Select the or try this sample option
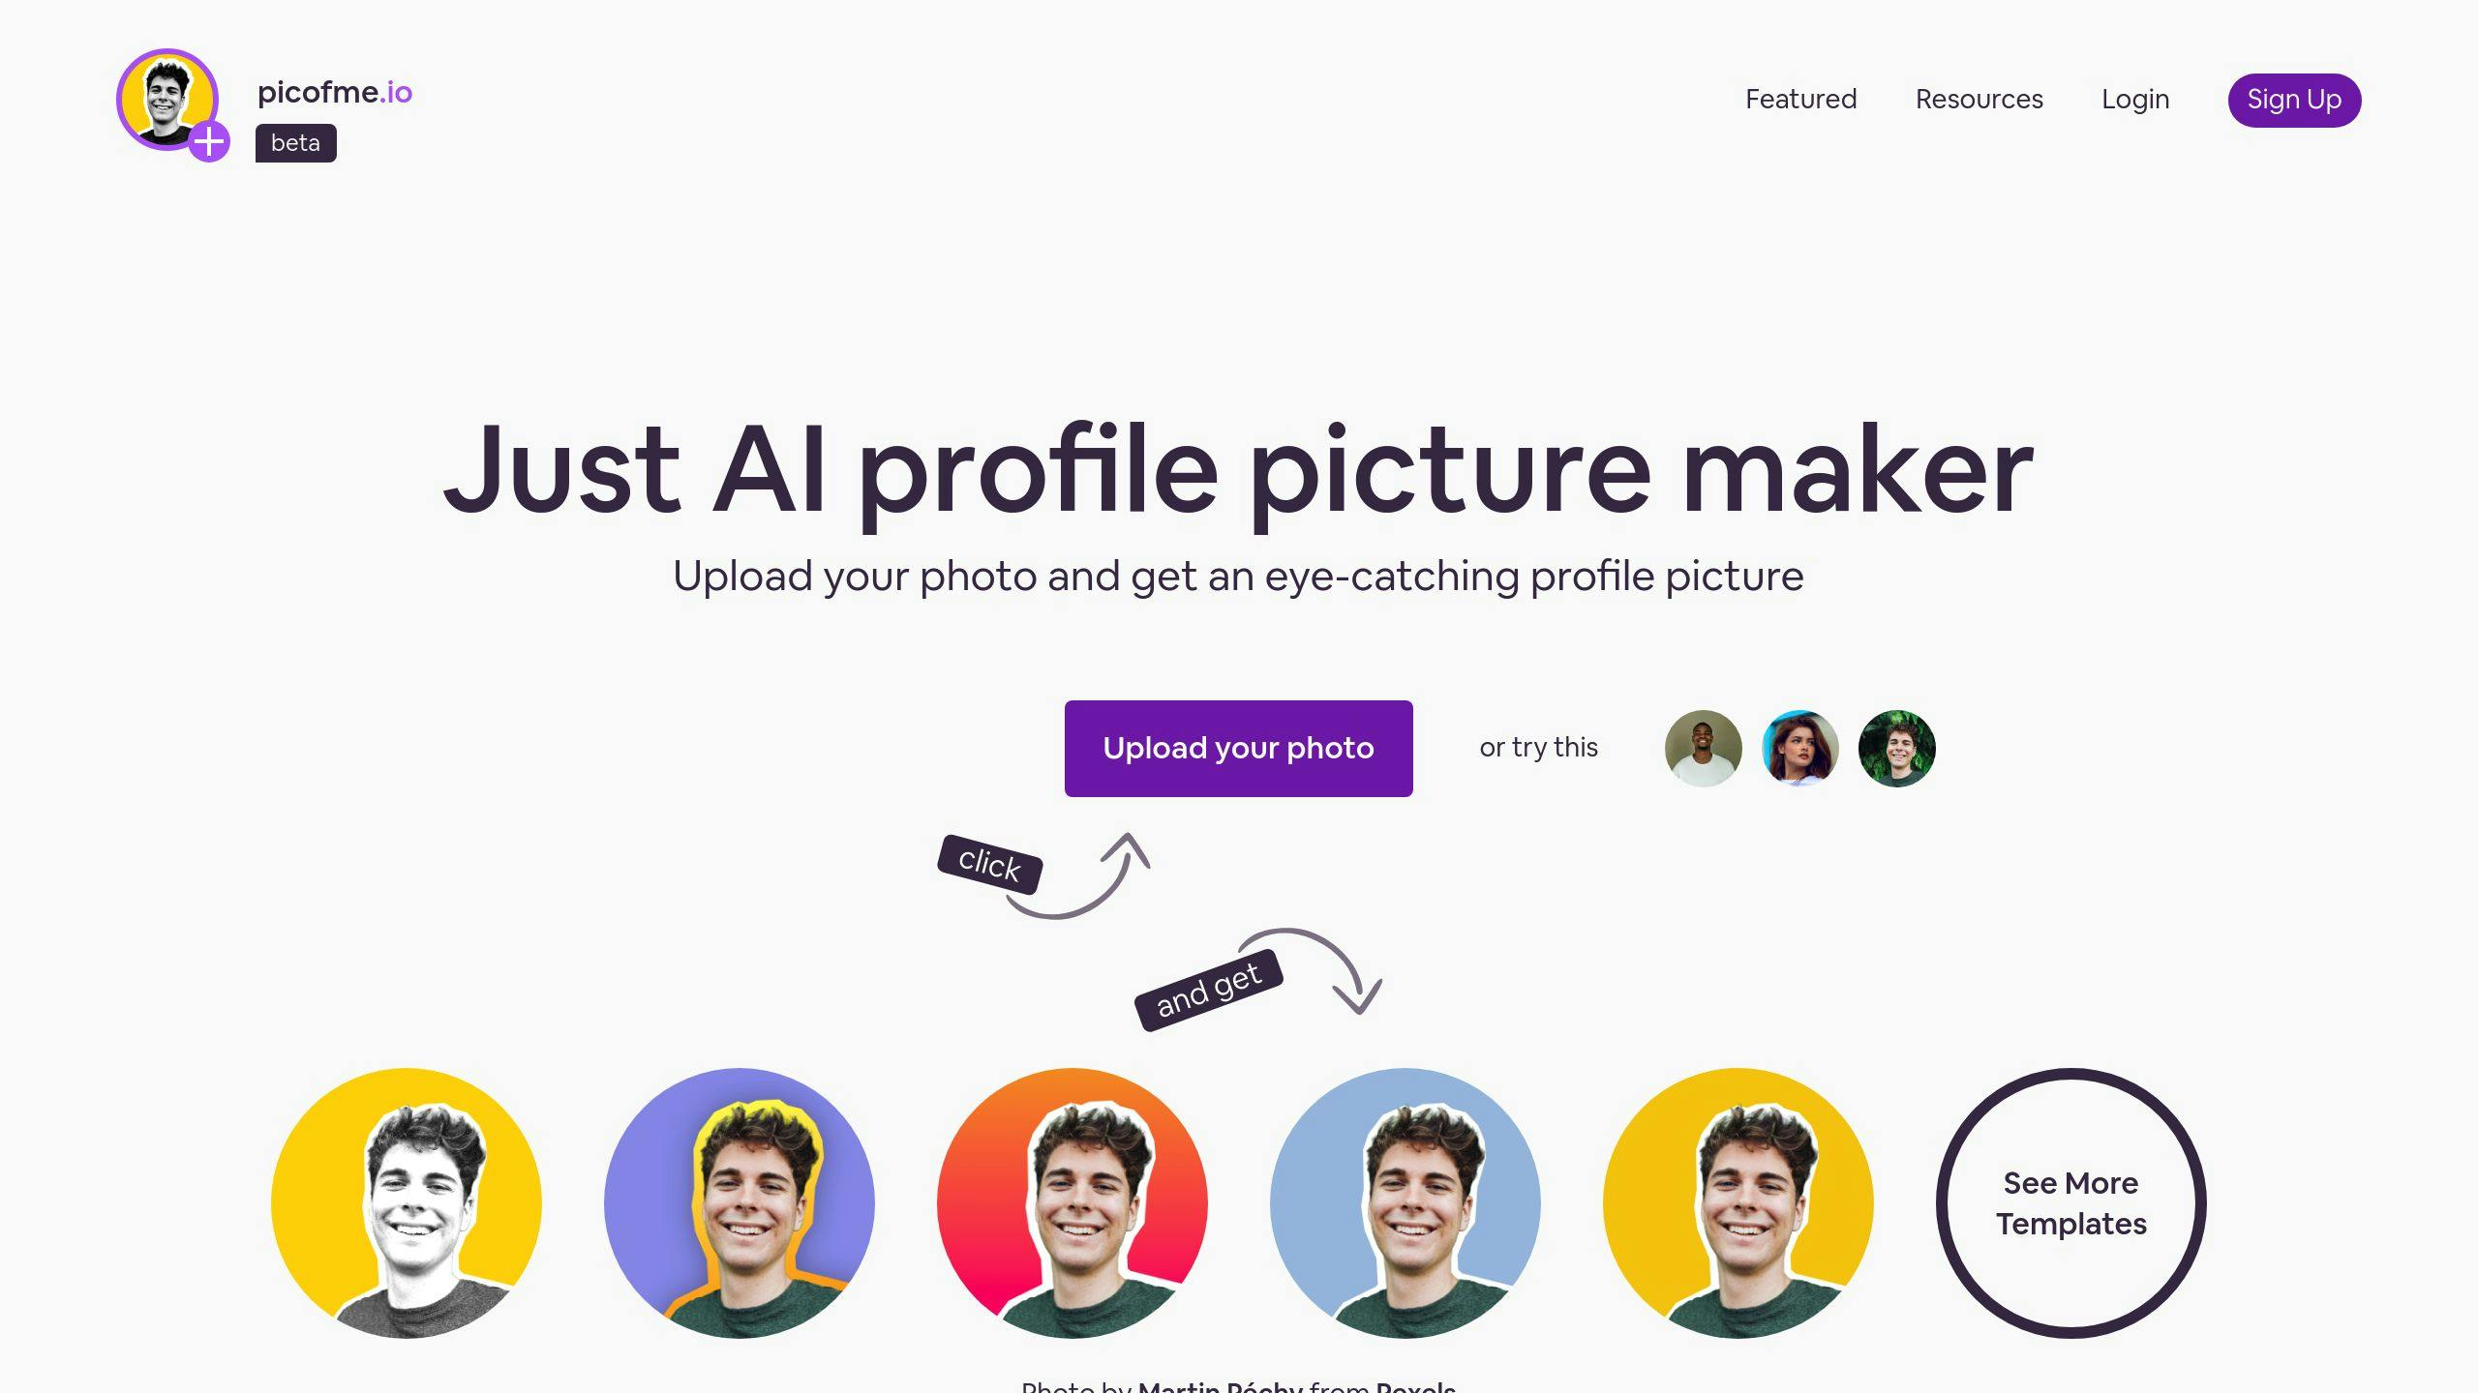2478x1393 pixels. 1702,747
